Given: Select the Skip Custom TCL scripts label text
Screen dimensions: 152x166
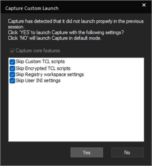Looking at the screenshot, I should (x=40, y=62).
